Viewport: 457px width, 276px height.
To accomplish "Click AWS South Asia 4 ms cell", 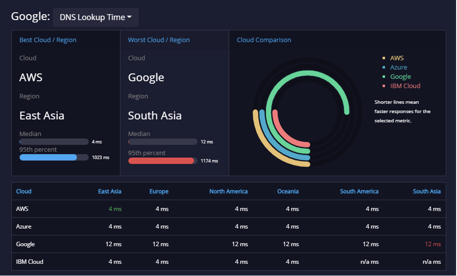I will 434,209.
